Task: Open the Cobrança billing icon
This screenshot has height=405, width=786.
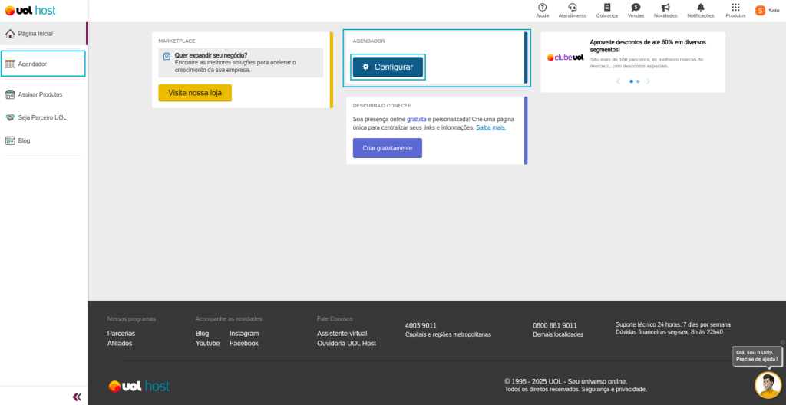Action: pyautogui.click(x=606, y=8)
